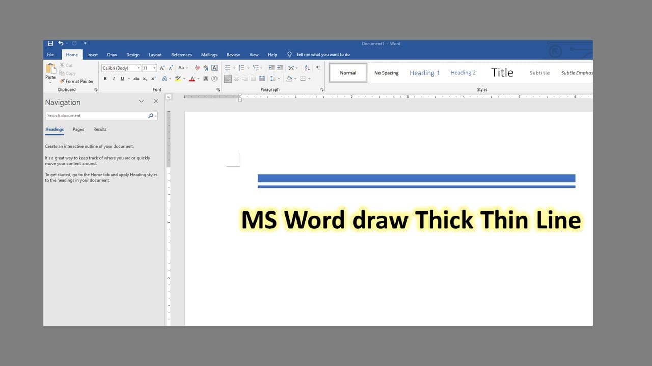Open Customize Quick Access Toolbar menu
652x366 pixels.
point(85,43)
